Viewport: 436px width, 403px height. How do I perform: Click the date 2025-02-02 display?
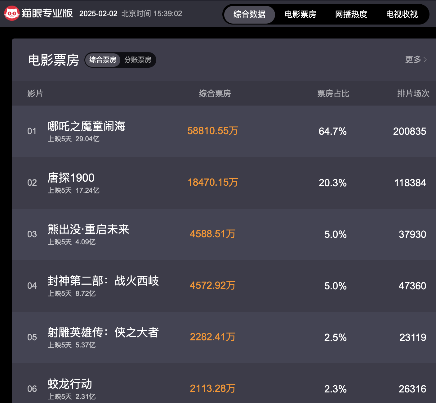pyautogui.click(x=98, y=14)
